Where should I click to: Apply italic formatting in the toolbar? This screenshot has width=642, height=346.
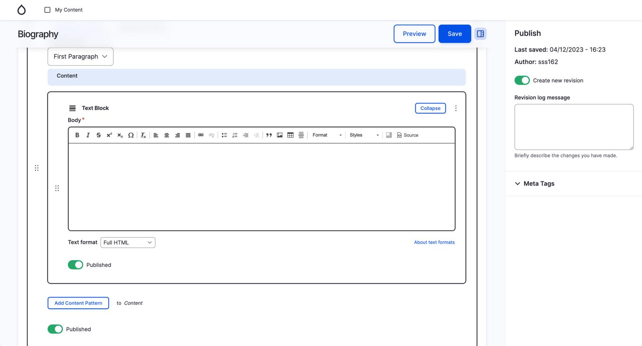(88, 135)
